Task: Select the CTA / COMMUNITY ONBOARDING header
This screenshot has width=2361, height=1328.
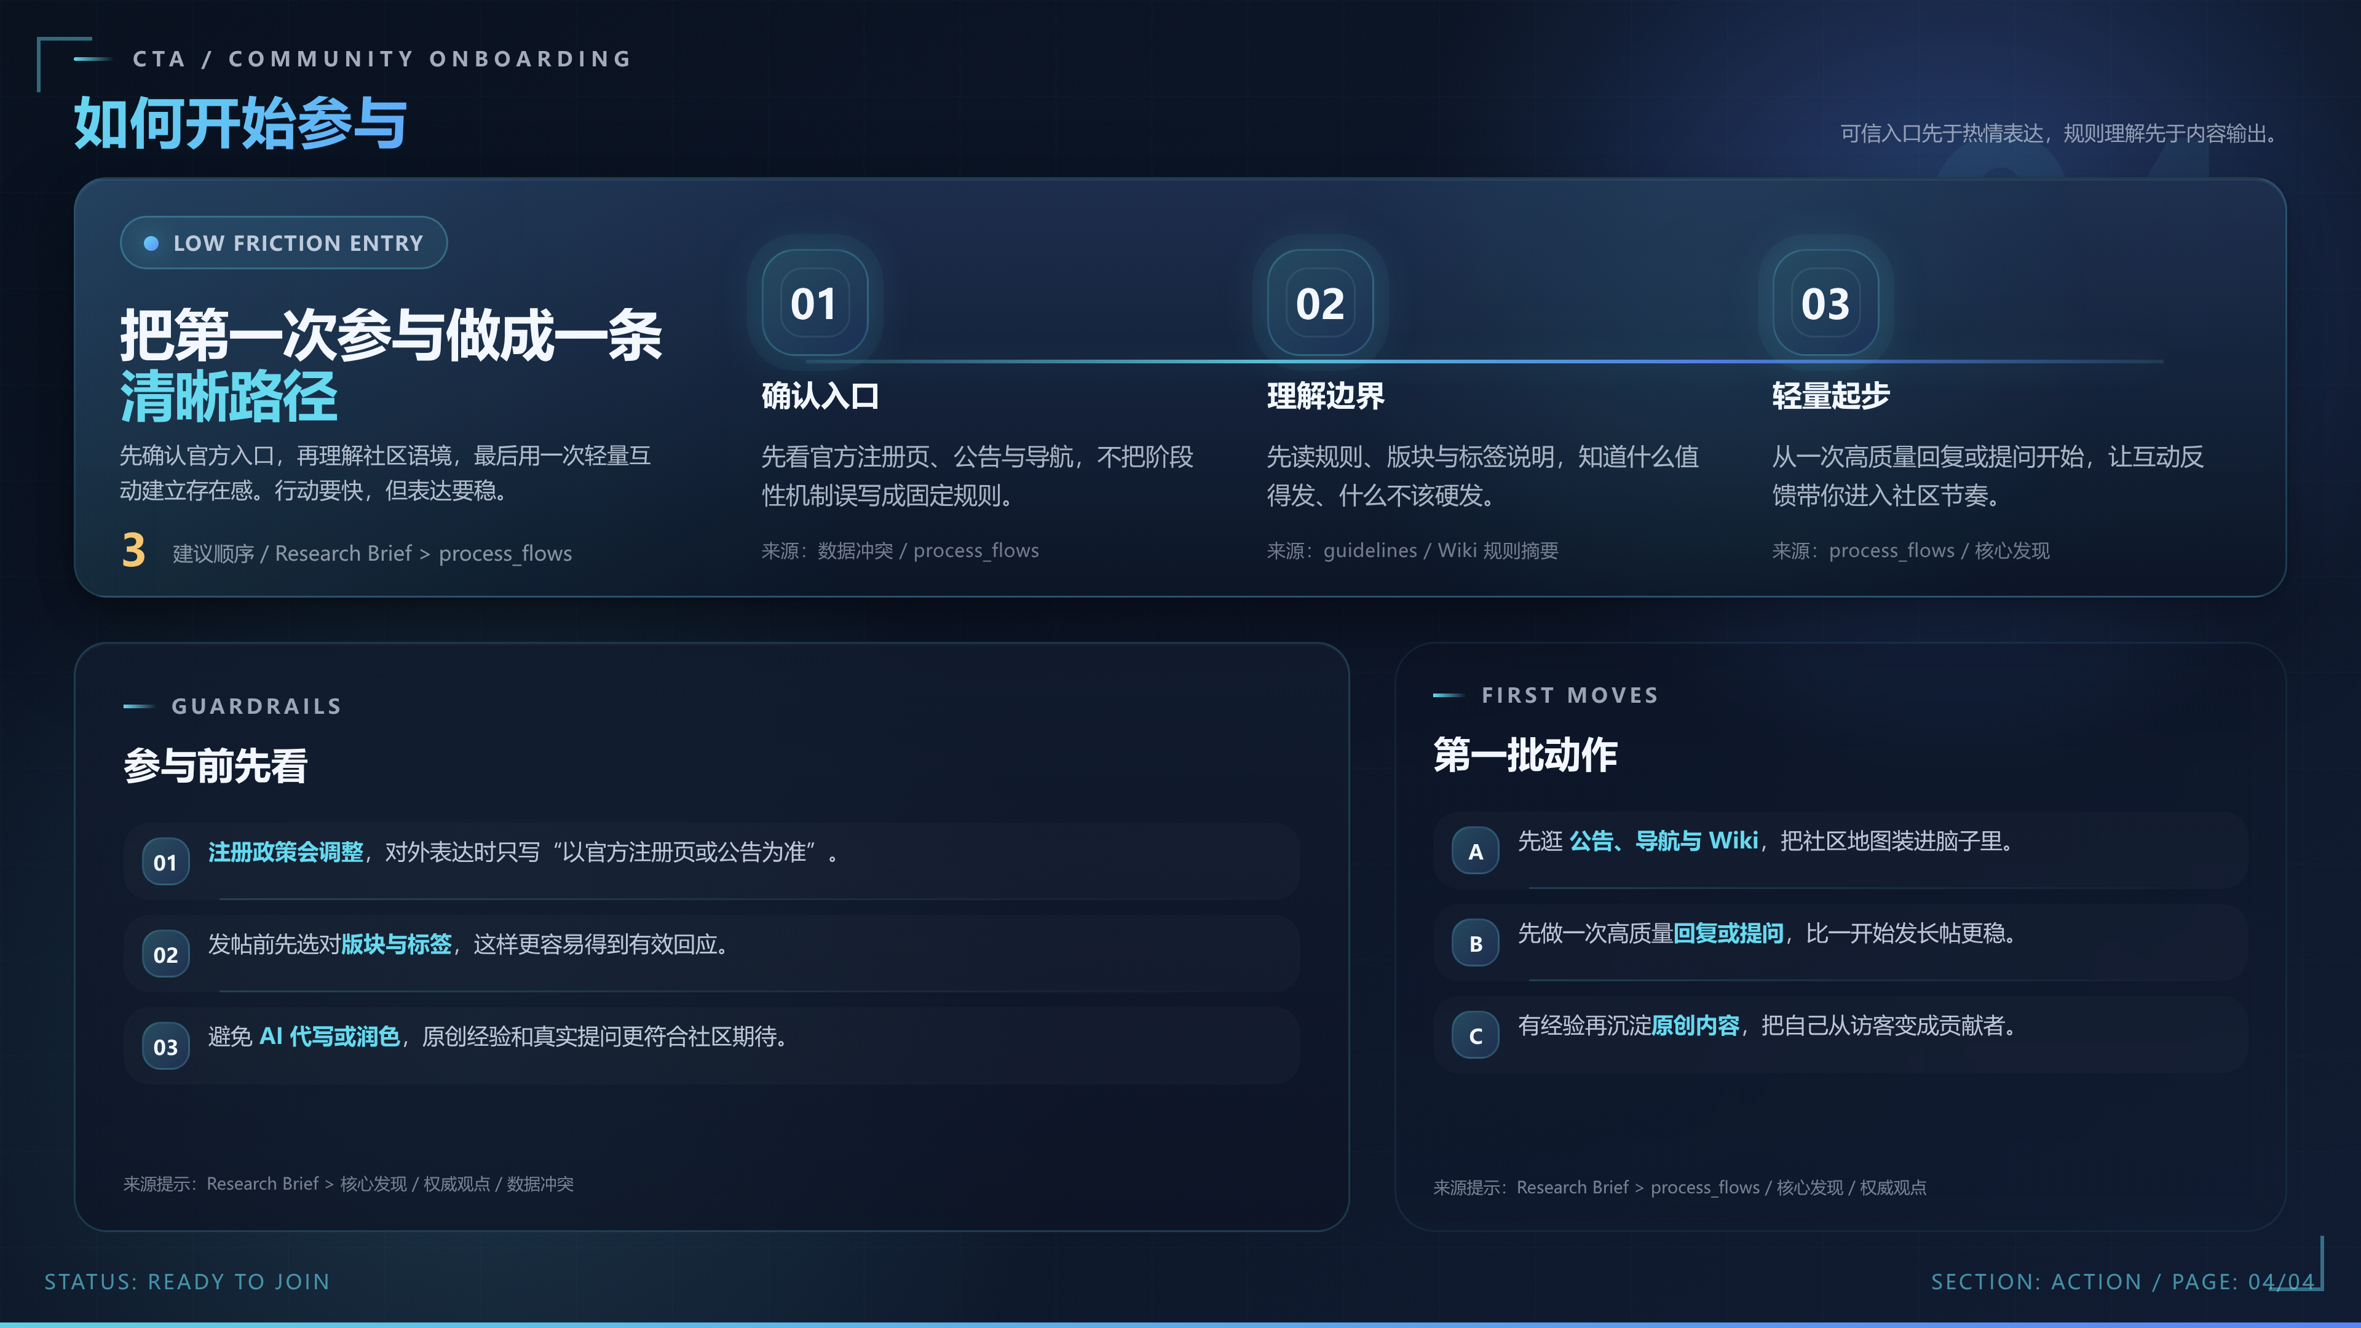Action: 381,58
